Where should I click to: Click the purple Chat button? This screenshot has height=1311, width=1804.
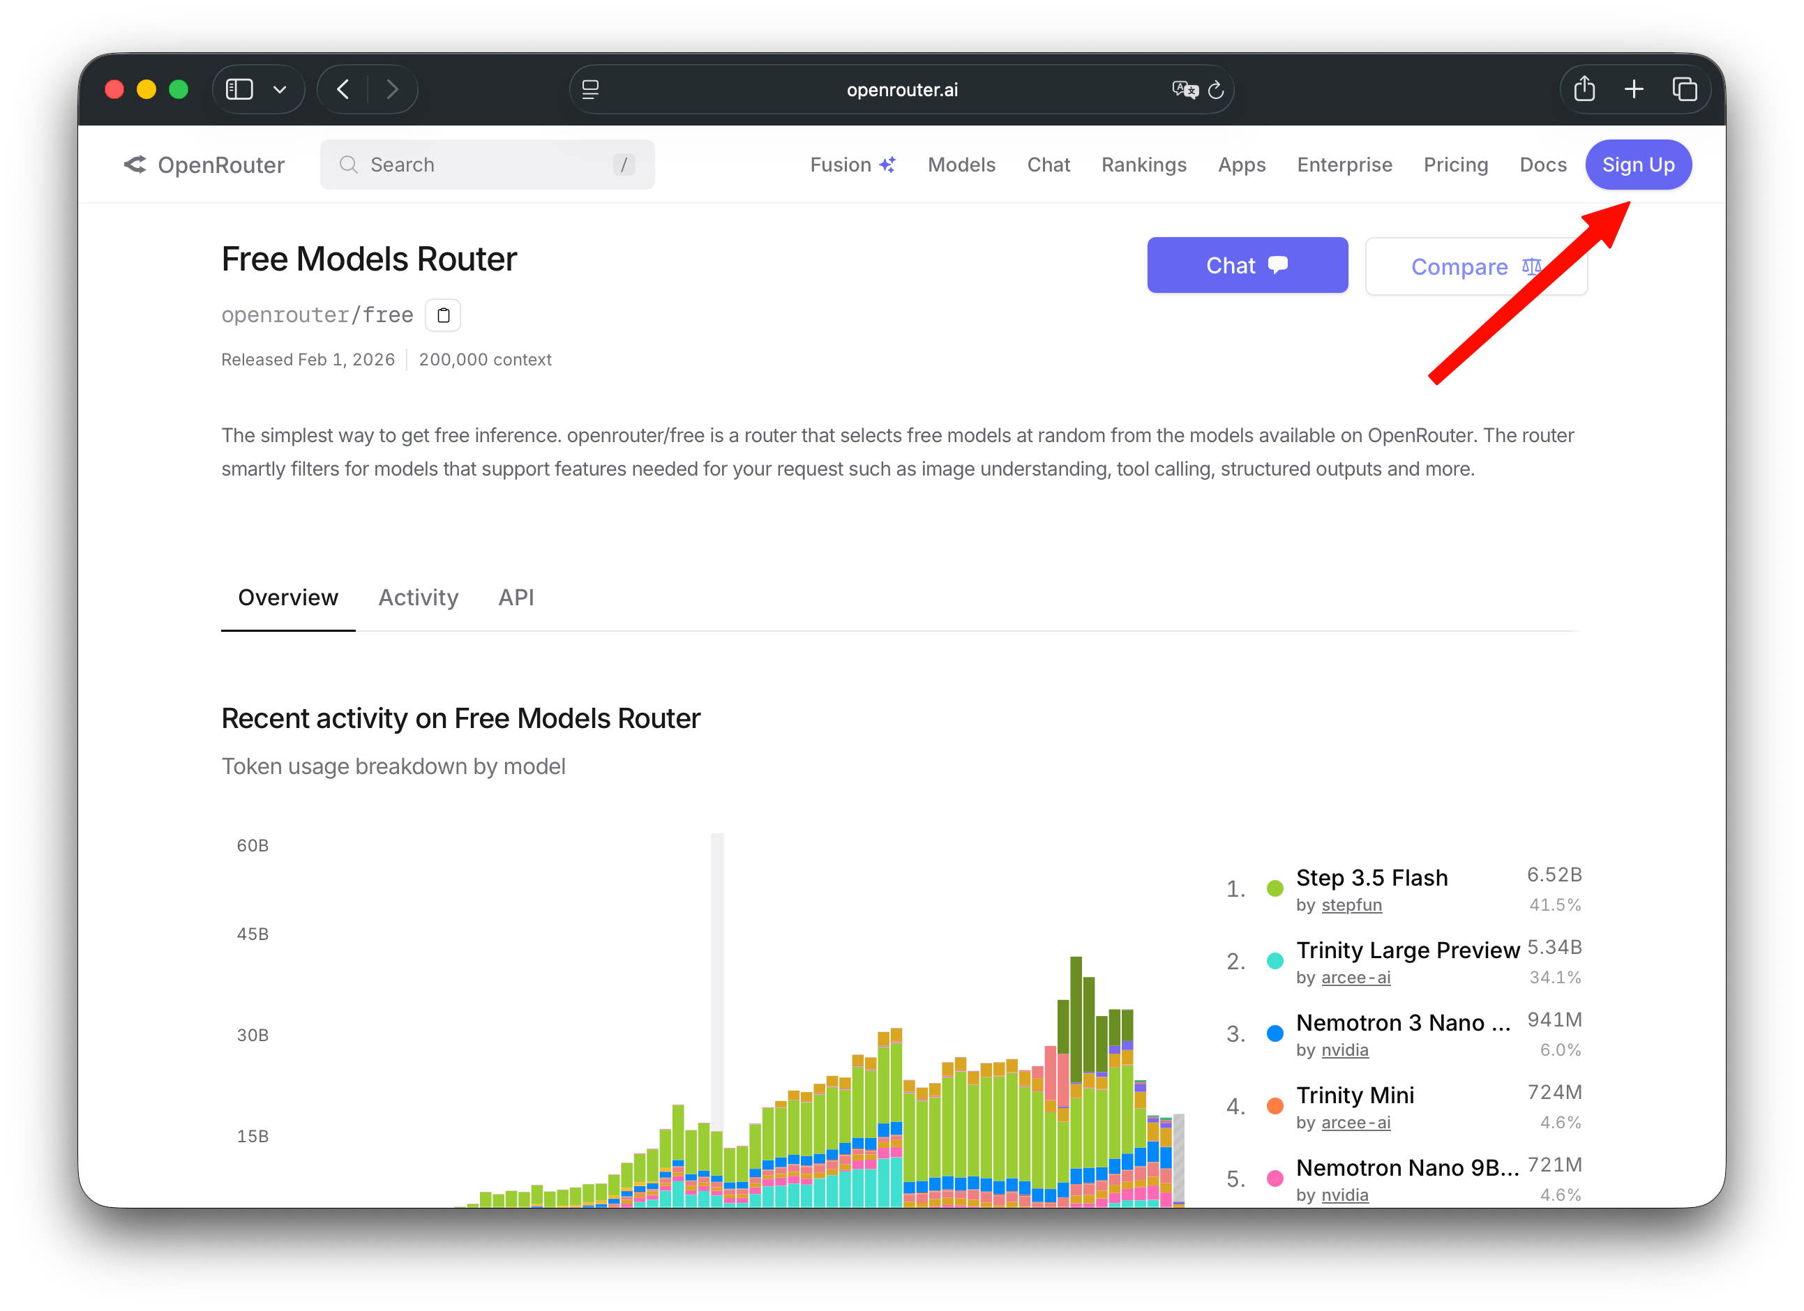click(1247, 266)
